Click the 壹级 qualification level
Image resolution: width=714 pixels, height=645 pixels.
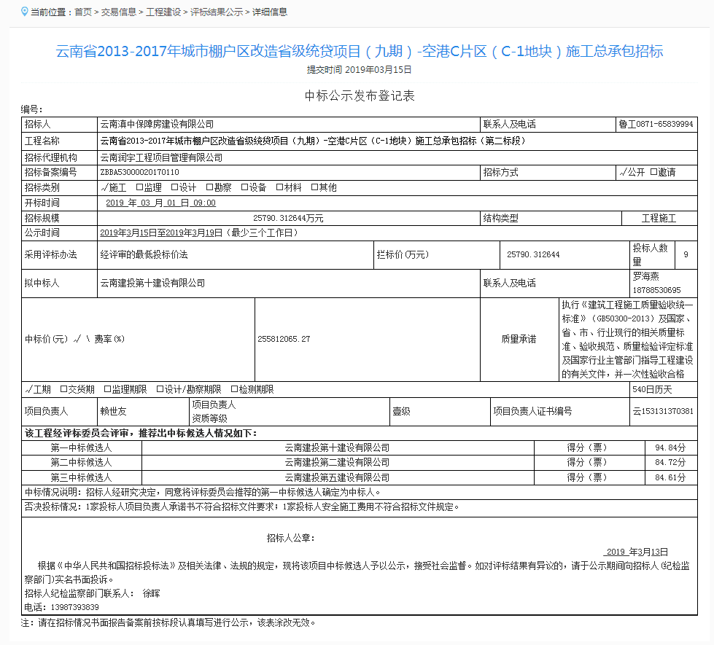point(402,412)
